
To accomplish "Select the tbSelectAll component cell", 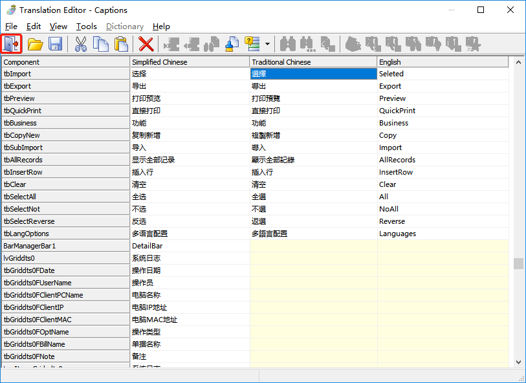I will 66,197.
